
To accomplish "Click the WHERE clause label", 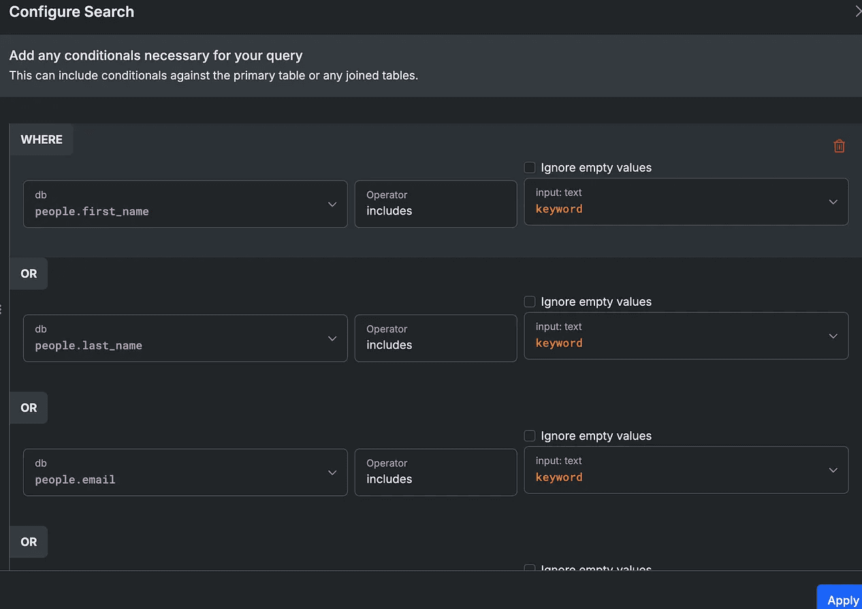I will coord(42,140).
